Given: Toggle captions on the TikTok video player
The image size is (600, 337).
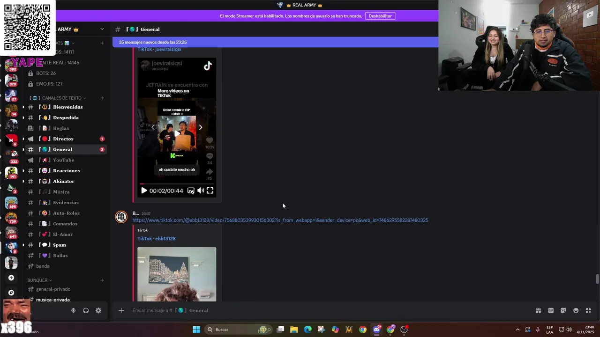Looking at the screenshot, I should 191,190.
